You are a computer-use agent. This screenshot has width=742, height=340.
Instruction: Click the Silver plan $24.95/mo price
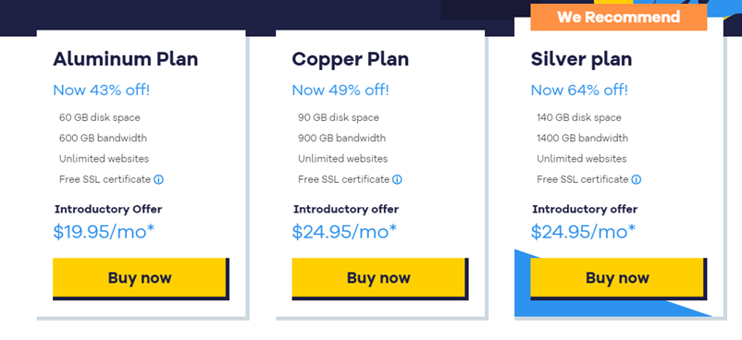pyautogui.click(x=584, y=232)
